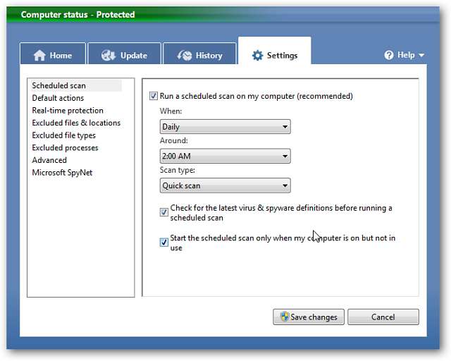The width and height of the screenshot is (451, 361).
Task: Click the Update tab globe icon
Action: click(x=109, y=56)
